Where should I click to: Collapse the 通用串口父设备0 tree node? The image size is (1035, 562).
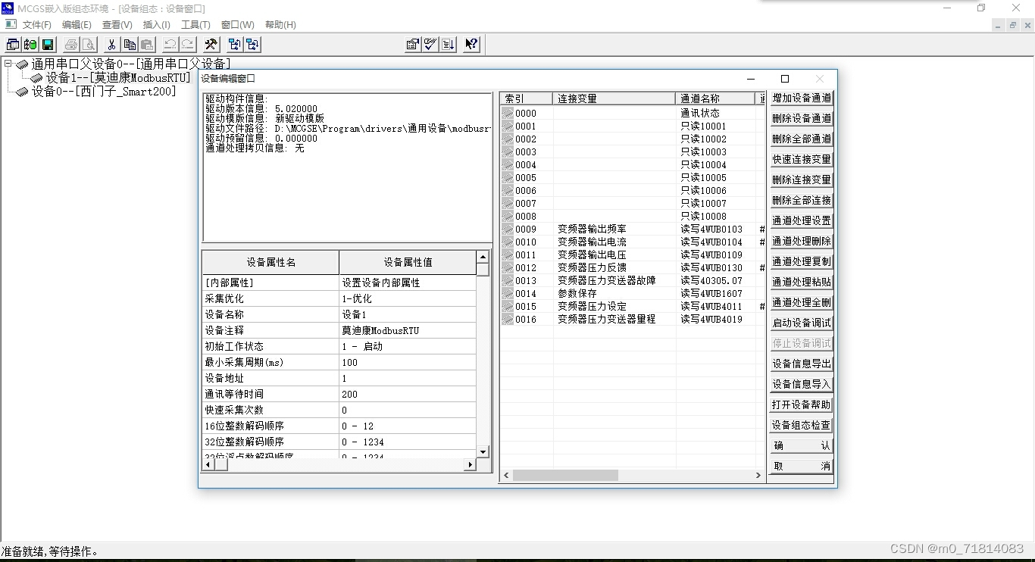[x=8, y=64]
